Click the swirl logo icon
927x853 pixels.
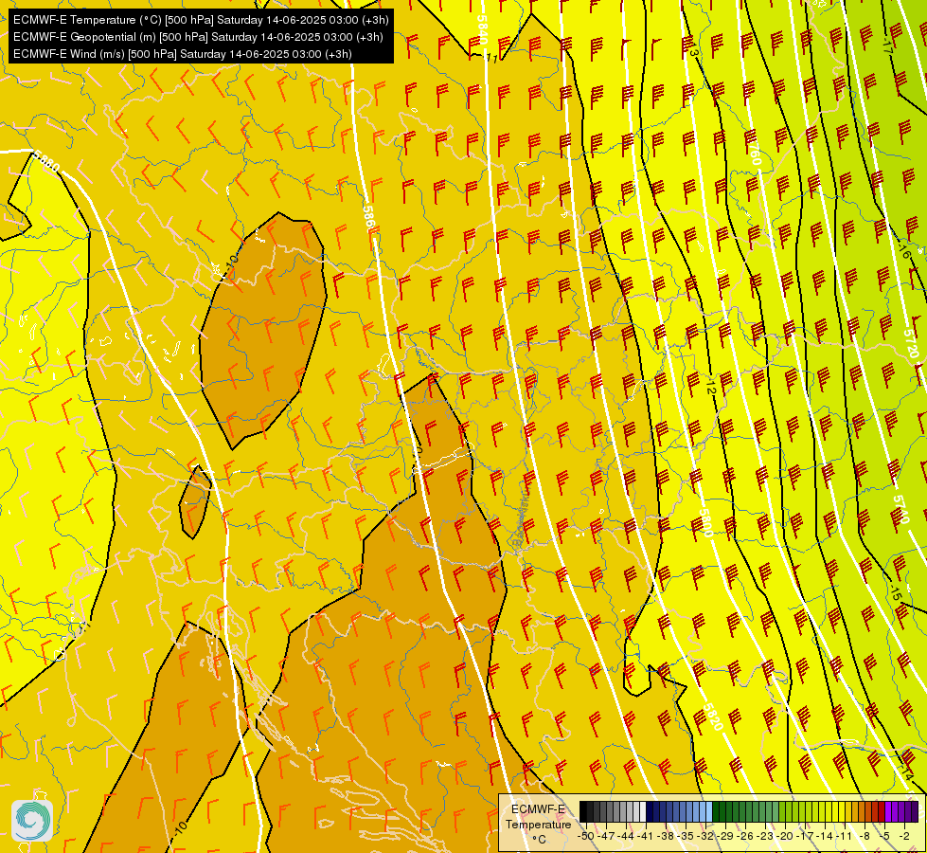[x=32, y=821]
